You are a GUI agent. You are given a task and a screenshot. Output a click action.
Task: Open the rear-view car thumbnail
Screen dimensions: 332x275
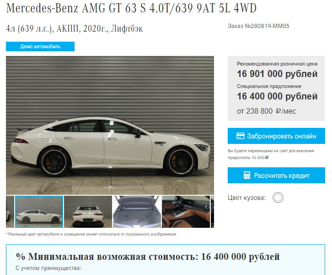[x=88, y=212]
